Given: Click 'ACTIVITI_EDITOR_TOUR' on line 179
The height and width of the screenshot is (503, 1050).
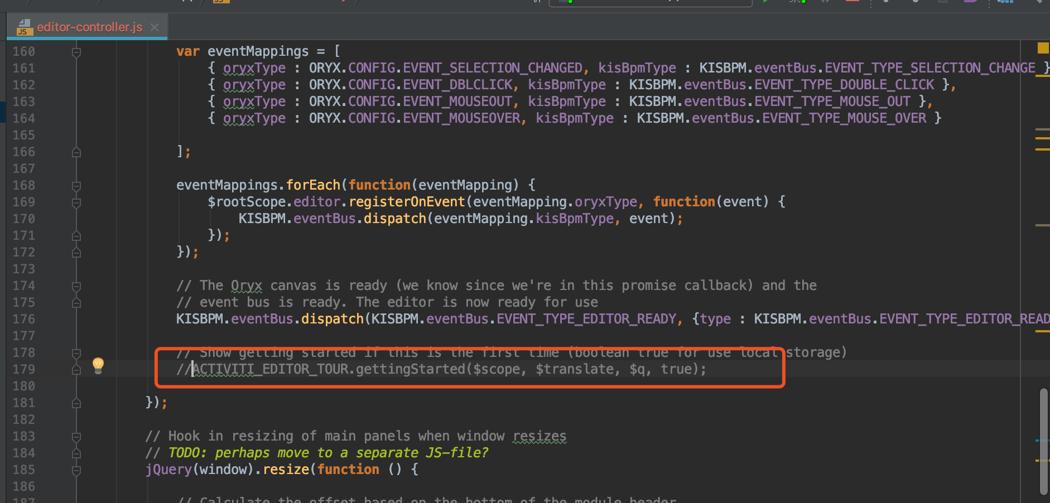Looking at the screenshot, I should (x=270, y=369).
